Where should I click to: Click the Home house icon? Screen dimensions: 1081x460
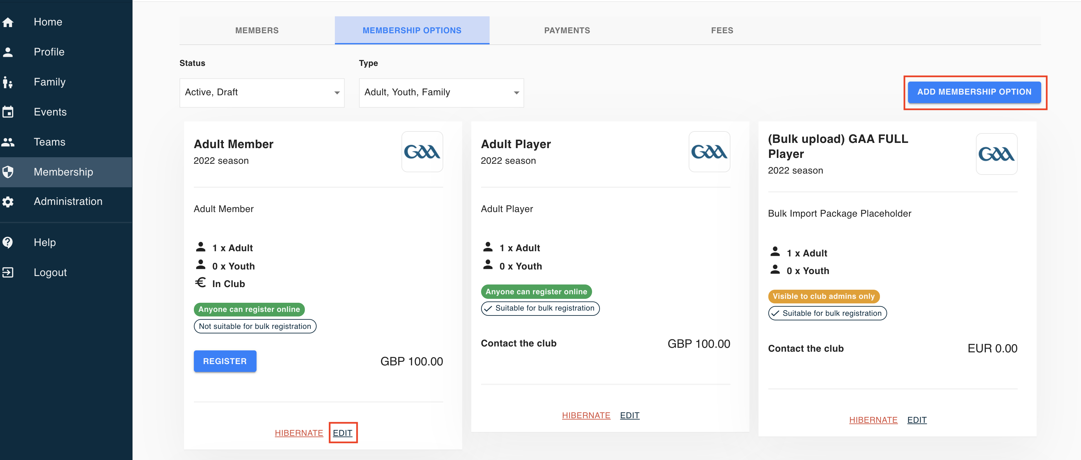pos(8,22)
